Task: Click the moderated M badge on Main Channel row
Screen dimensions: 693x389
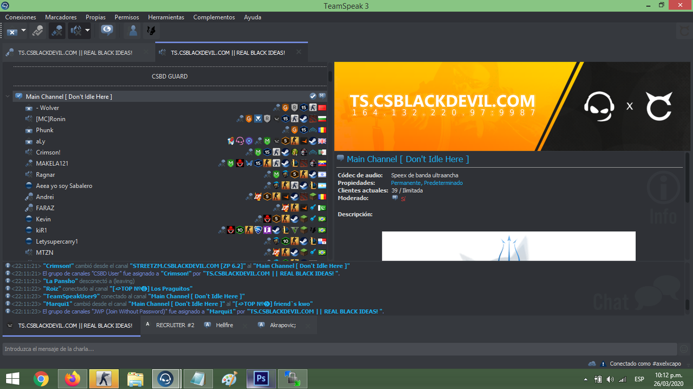Action: click(322, 96)
